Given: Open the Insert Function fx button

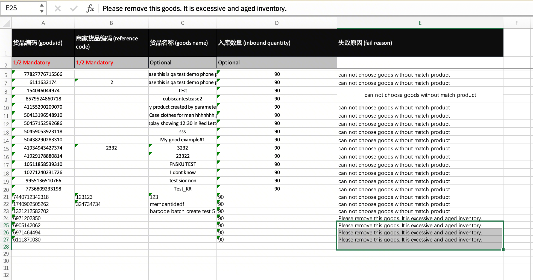Looking at the screenshot, I should point(90,9).
